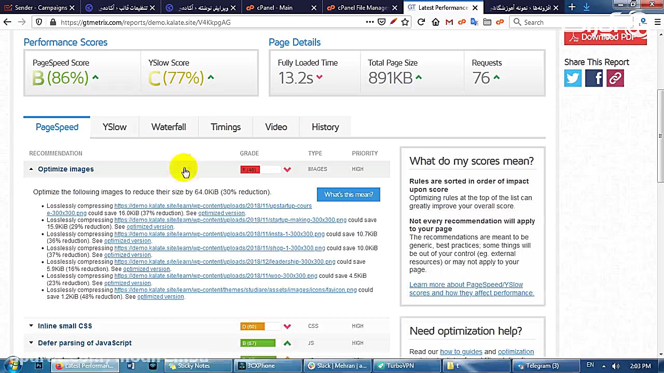664x373 pixels.
Task: Show hidden system tray icons
Action: [603, 366]
